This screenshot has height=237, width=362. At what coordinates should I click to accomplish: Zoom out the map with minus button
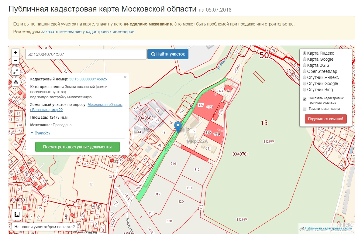pos(16,60)
